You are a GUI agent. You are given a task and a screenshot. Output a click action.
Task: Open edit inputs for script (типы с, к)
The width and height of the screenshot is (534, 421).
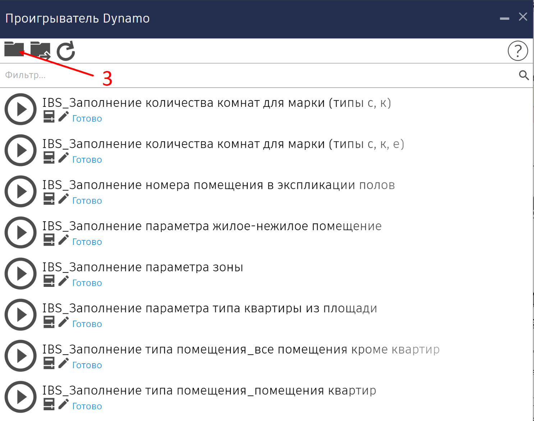(x=49, y=117)
